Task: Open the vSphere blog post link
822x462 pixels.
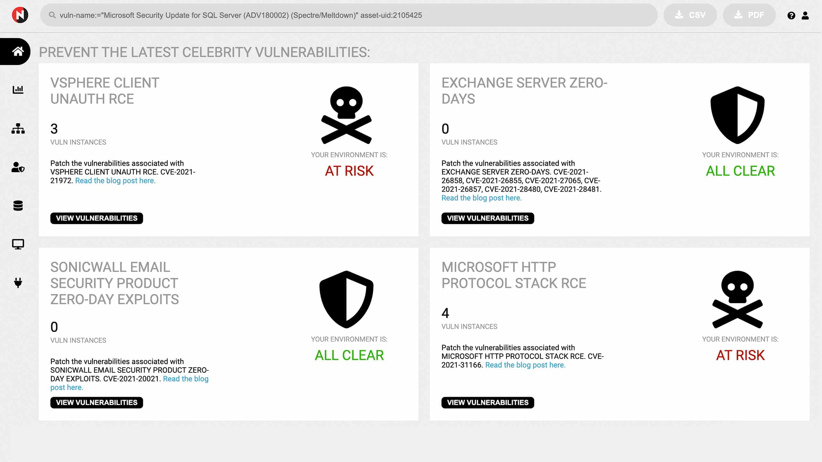Action: click(x=115, y=181)
